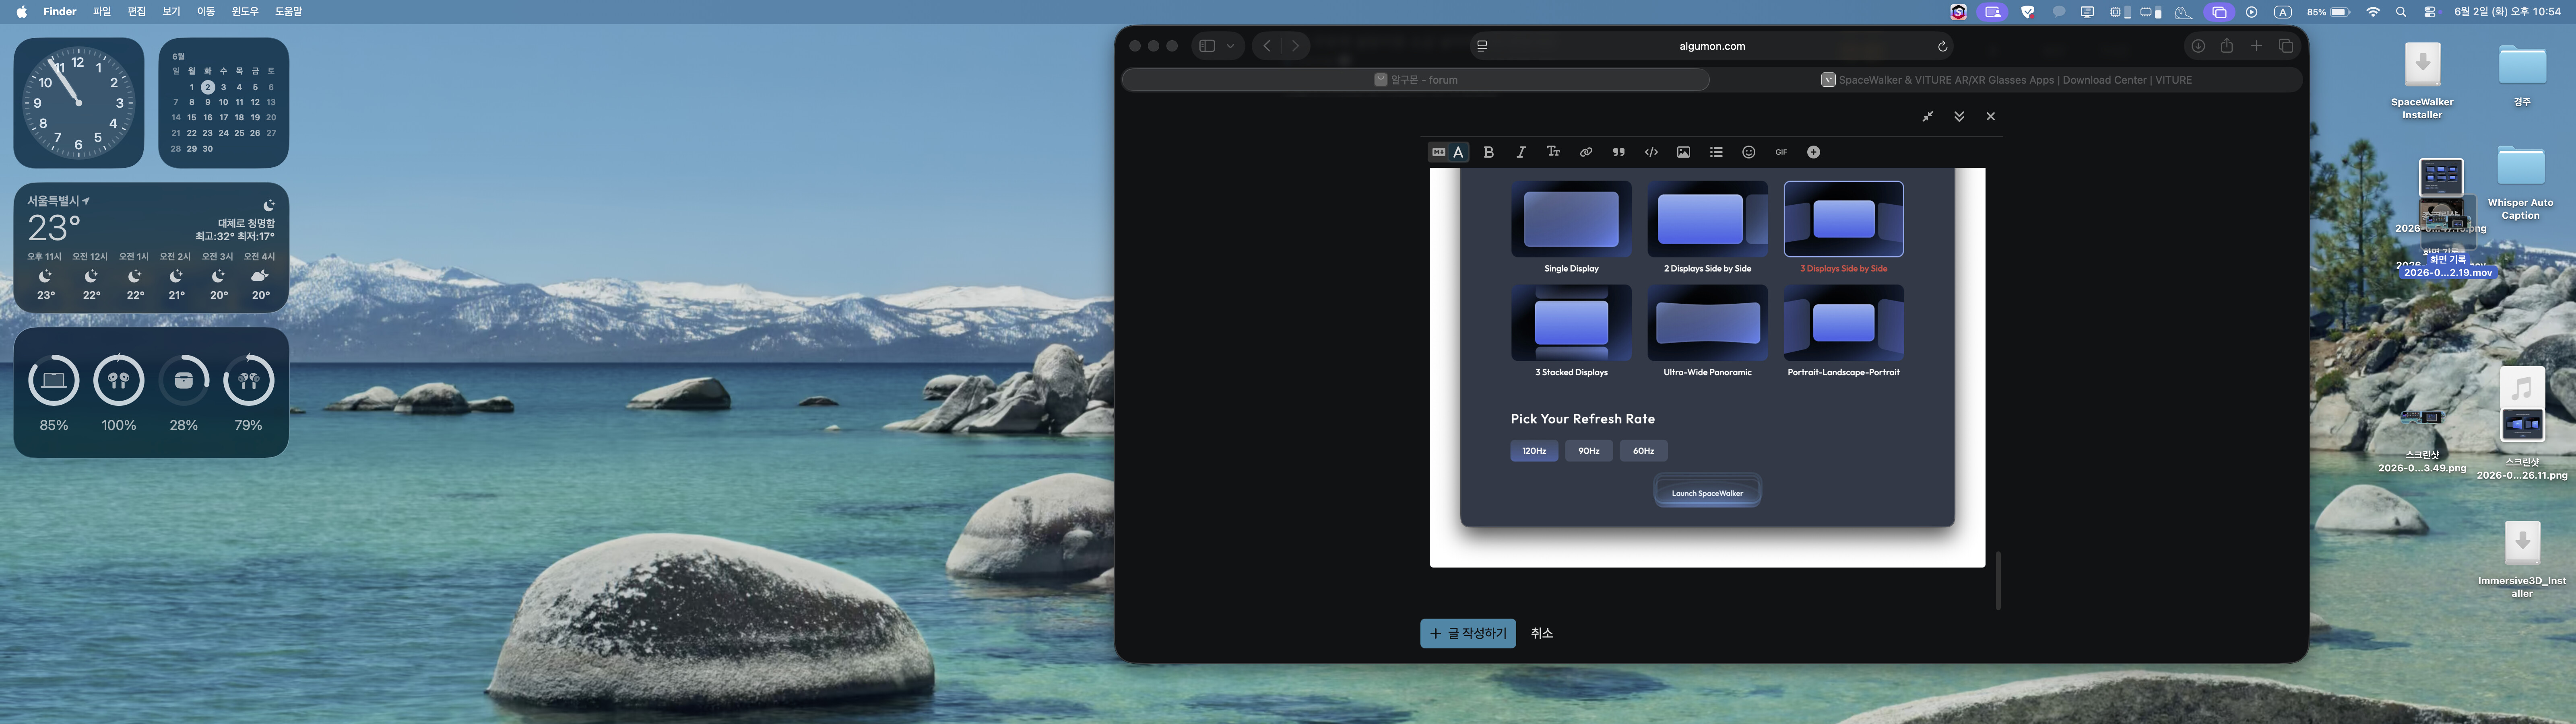
Task: Select the Single Display layout thumbnail
Action: pyautogui.click(x=1571, y=219)
